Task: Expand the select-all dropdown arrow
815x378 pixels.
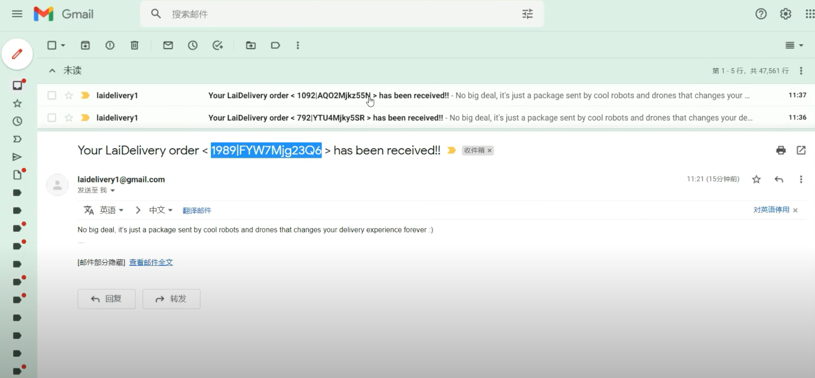Action: 63,45
